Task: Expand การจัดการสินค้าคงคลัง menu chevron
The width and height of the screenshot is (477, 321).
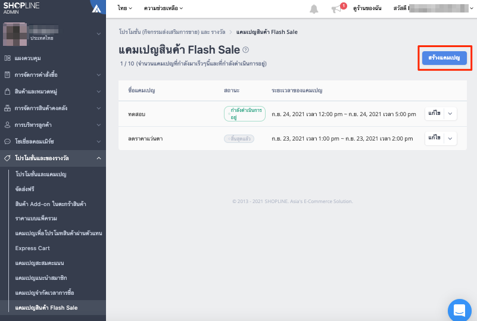Action: 99,108
